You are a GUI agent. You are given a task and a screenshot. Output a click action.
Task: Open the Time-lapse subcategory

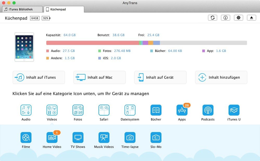click(x=130, y=137)
